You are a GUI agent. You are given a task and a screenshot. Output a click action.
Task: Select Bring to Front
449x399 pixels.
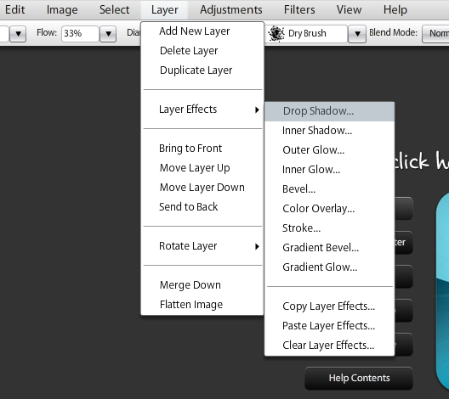[x=202, y=149]
